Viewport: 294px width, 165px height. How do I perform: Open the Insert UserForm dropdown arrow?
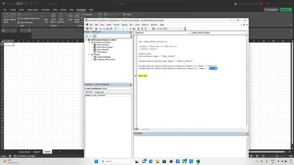coord(93,28)
